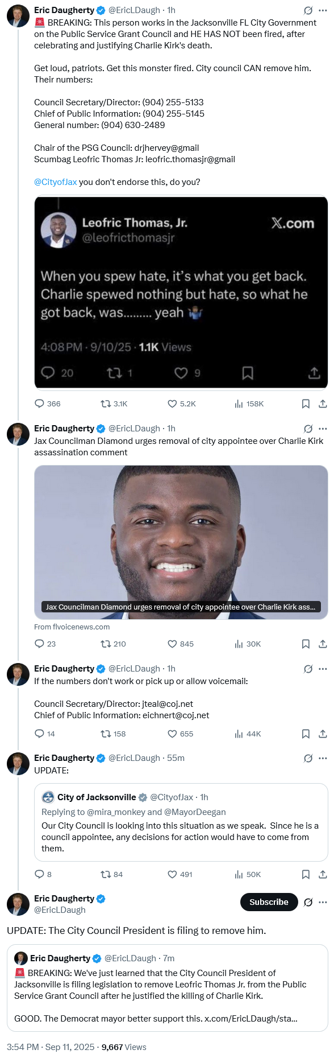Open the @CityofJax mention link

point(55,182)
